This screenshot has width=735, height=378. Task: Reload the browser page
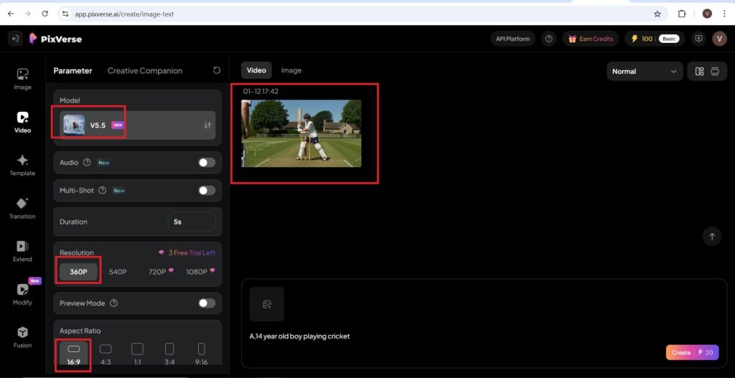[45, 14]
